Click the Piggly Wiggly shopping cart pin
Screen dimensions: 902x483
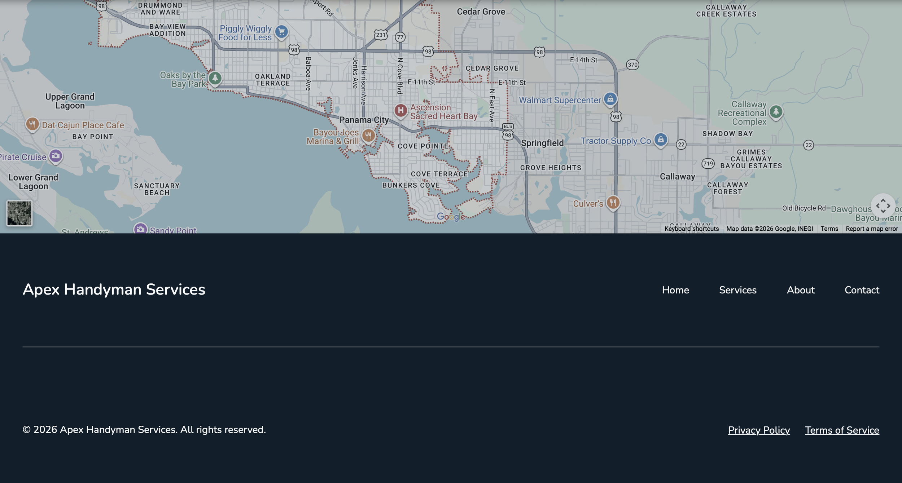point(281,32)
